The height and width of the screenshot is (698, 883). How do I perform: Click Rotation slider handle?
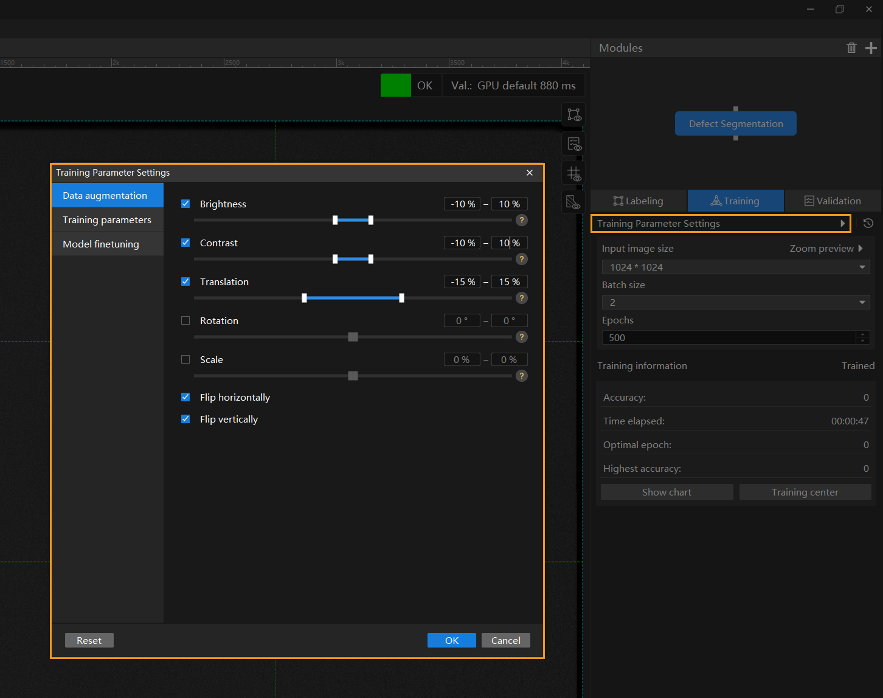tap(353, 337)
